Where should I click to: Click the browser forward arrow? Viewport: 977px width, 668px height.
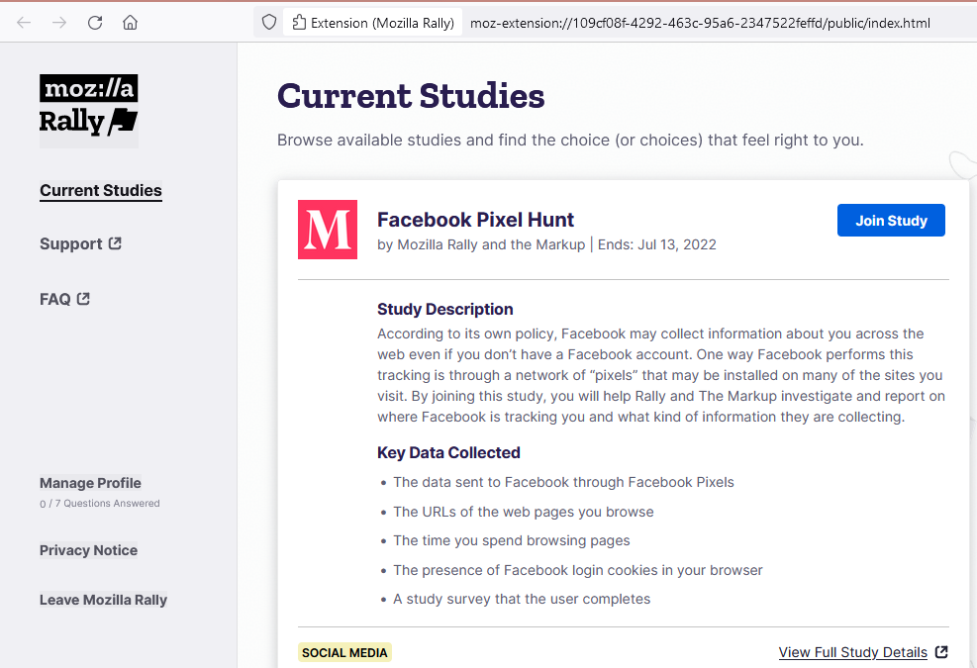tap(59, 23)
